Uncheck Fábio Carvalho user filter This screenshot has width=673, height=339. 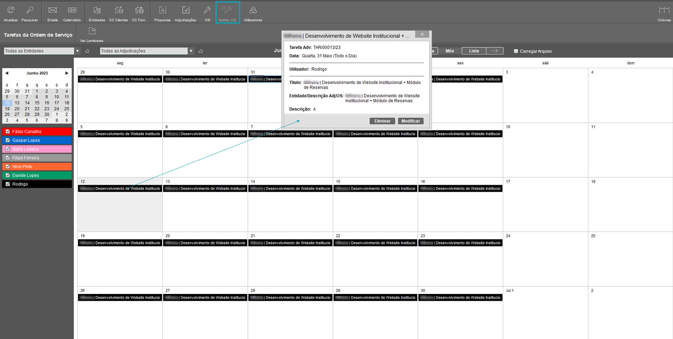[8, 132]
